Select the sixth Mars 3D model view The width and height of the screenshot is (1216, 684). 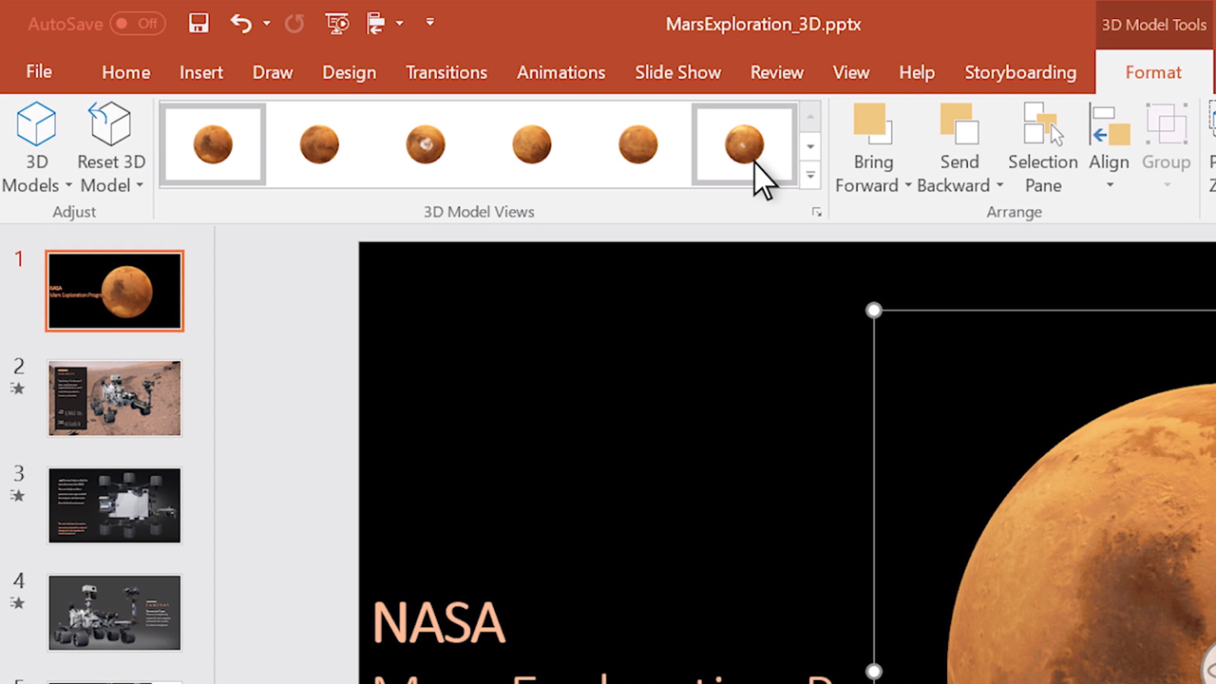pyautogui.click(x=745, y=144)
